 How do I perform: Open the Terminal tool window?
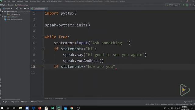pos(25,102)
